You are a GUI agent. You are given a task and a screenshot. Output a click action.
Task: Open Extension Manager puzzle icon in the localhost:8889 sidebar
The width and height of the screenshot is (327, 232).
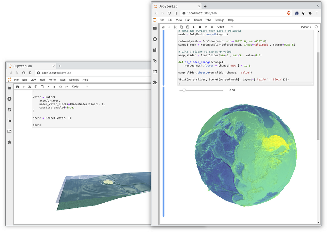(x=9, y=142)
